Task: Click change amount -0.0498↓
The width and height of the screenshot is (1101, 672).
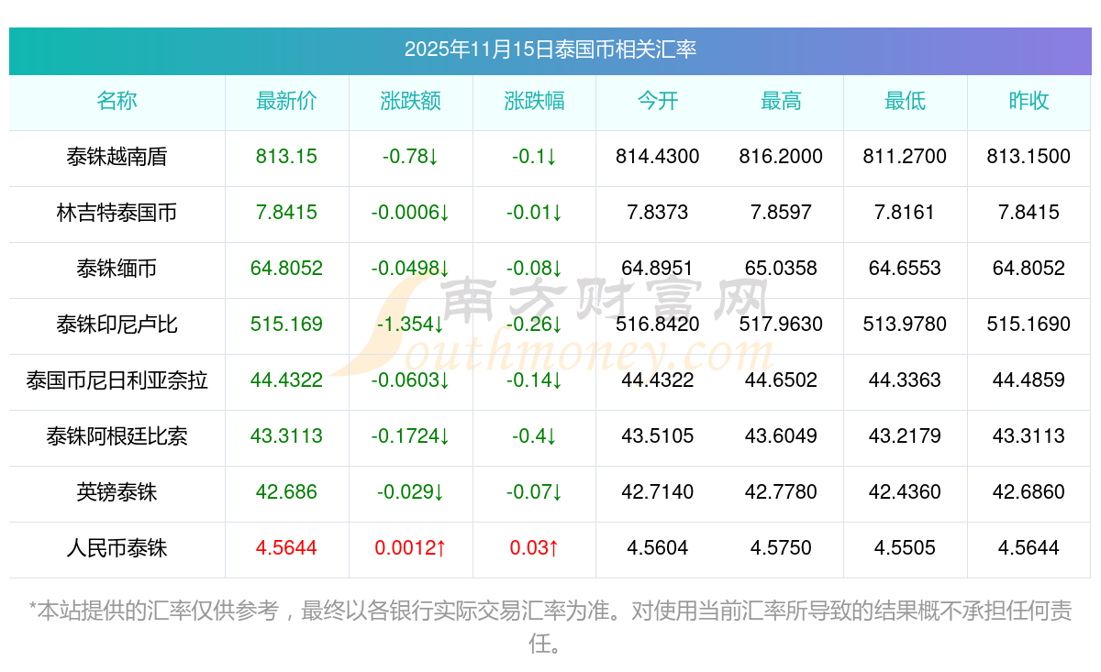Action: click(x=410, y=269)
